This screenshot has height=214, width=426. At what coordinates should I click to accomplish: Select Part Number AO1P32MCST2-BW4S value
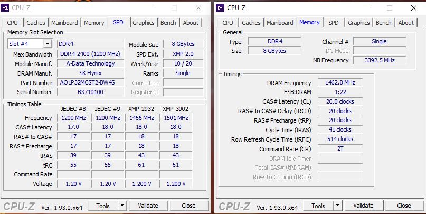click(90, 82)
